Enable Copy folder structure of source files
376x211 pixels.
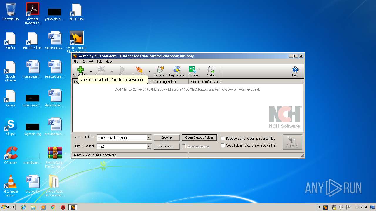pyautogui.click(x=223, y=145)
